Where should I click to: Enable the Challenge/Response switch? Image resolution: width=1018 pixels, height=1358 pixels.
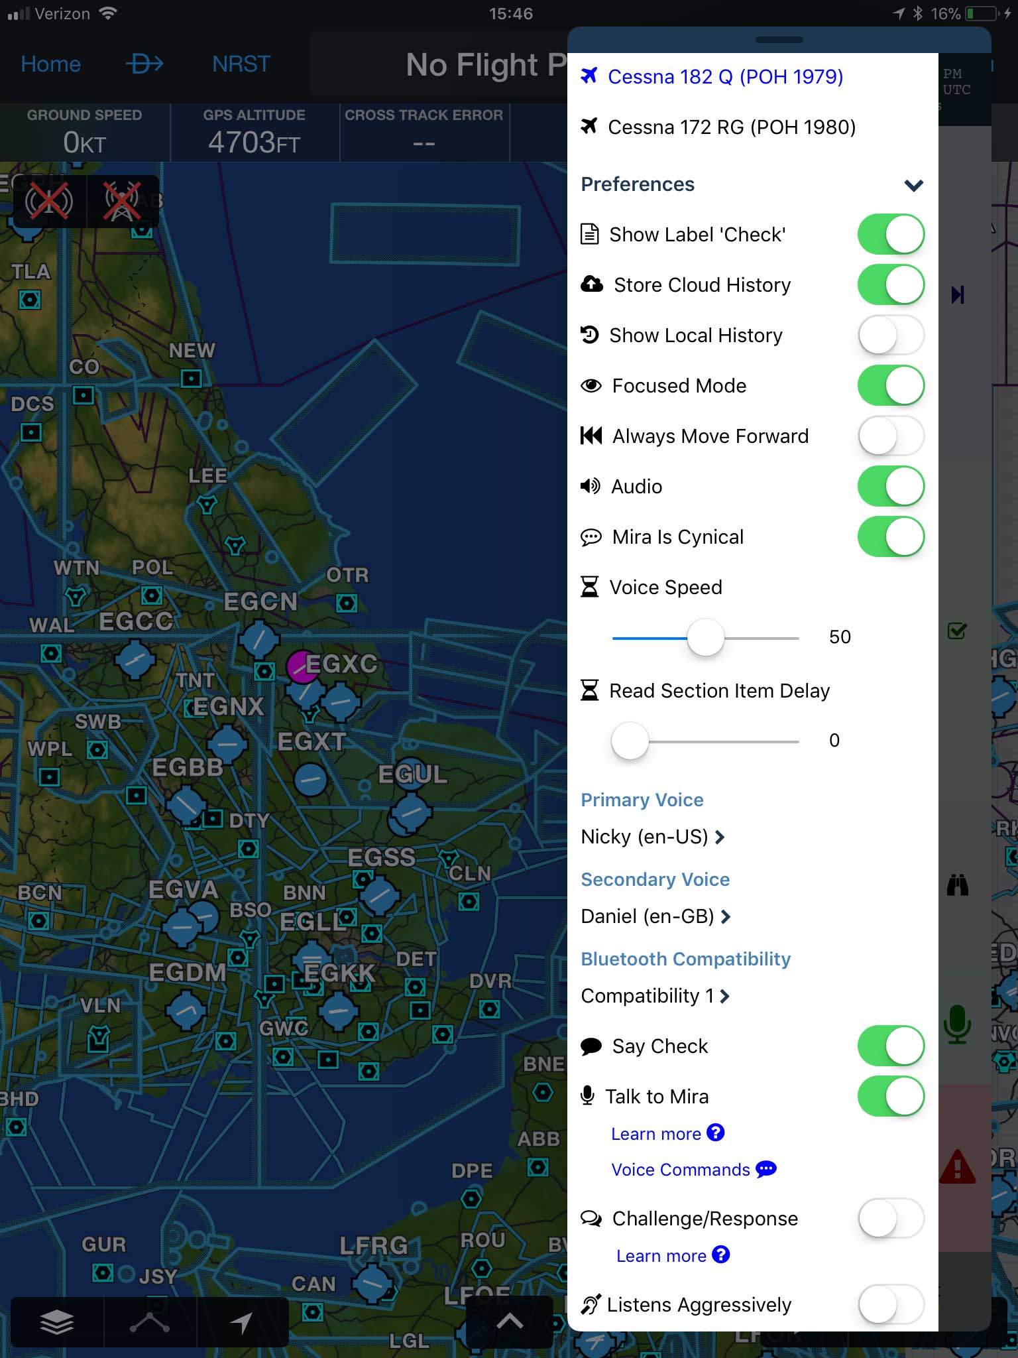click(x=891, y=1218)
